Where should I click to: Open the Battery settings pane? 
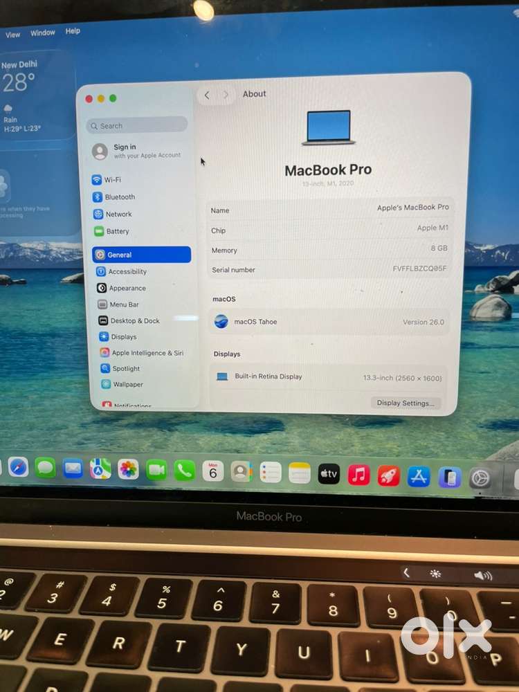[x=117, y=231]
